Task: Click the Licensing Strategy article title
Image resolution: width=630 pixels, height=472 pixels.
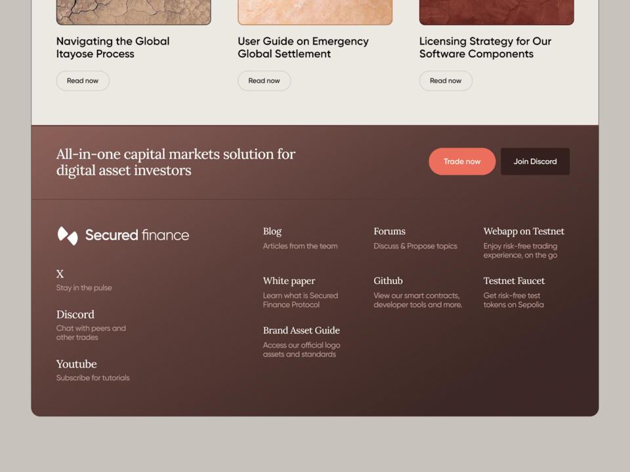Action: coord(485,47)
